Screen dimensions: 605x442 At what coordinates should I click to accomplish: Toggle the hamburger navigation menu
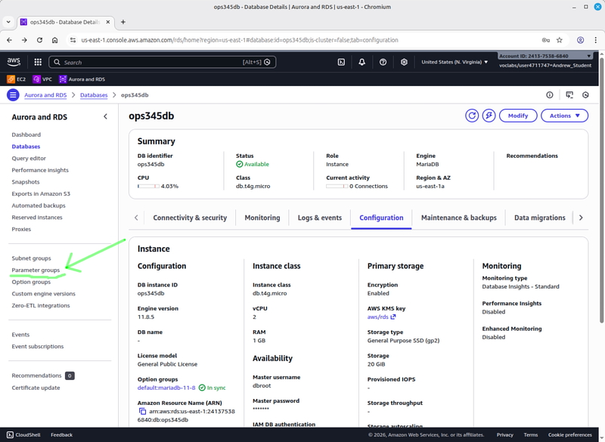coord(13,95)
